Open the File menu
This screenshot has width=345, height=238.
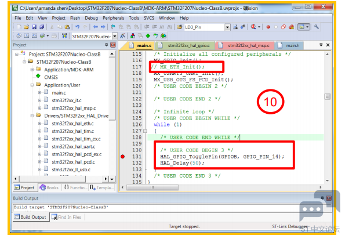click(17, 18)
